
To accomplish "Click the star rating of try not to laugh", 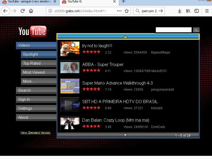I will 91,52.
